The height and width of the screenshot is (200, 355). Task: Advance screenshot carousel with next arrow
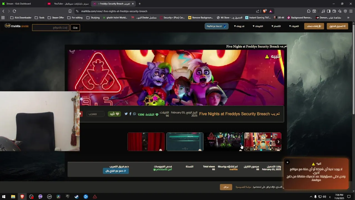coord(278,142)
